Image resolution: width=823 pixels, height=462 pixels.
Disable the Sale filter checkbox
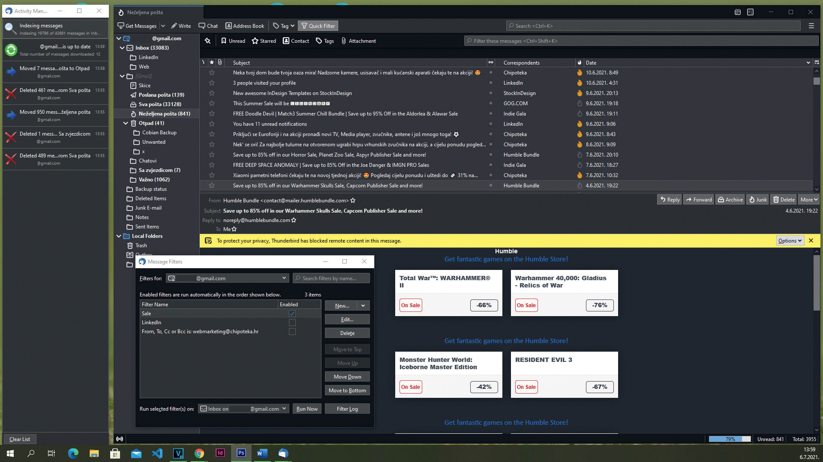292,314
